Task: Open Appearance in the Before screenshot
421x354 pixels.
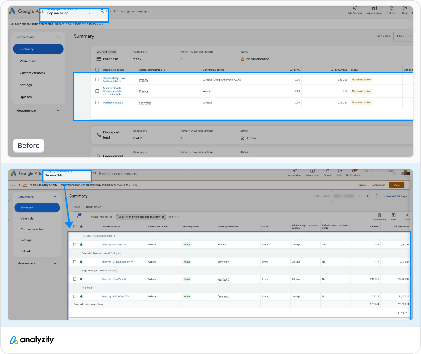Action: point(374,10)
